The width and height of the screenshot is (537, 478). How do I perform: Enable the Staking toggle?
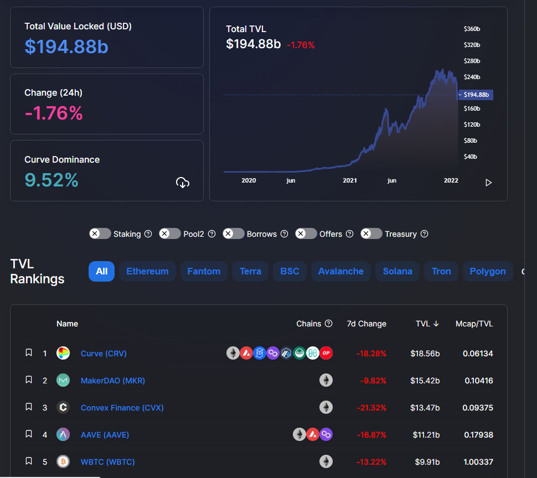100,233
